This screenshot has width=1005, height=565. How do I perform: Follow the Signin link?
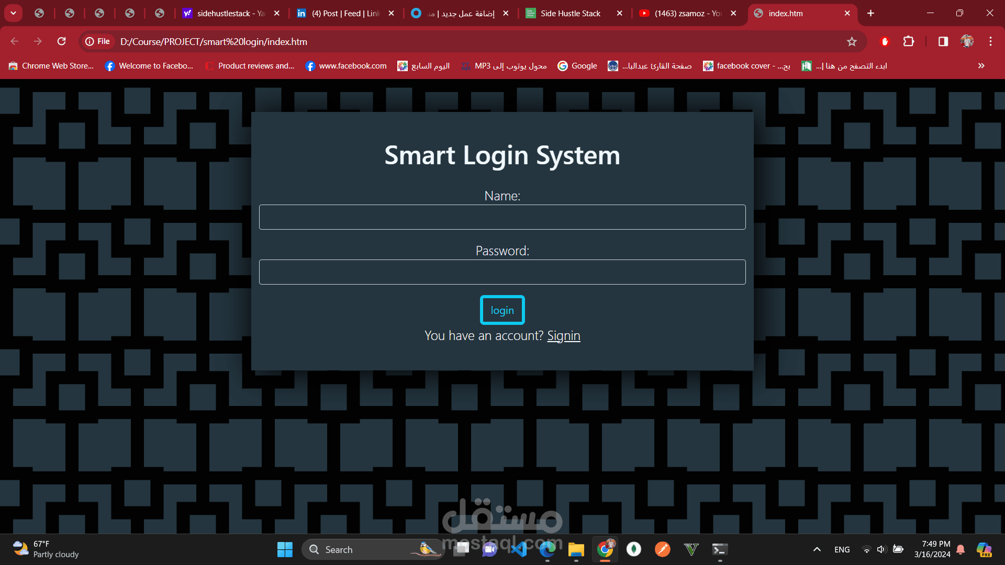[x=563, y=336]
